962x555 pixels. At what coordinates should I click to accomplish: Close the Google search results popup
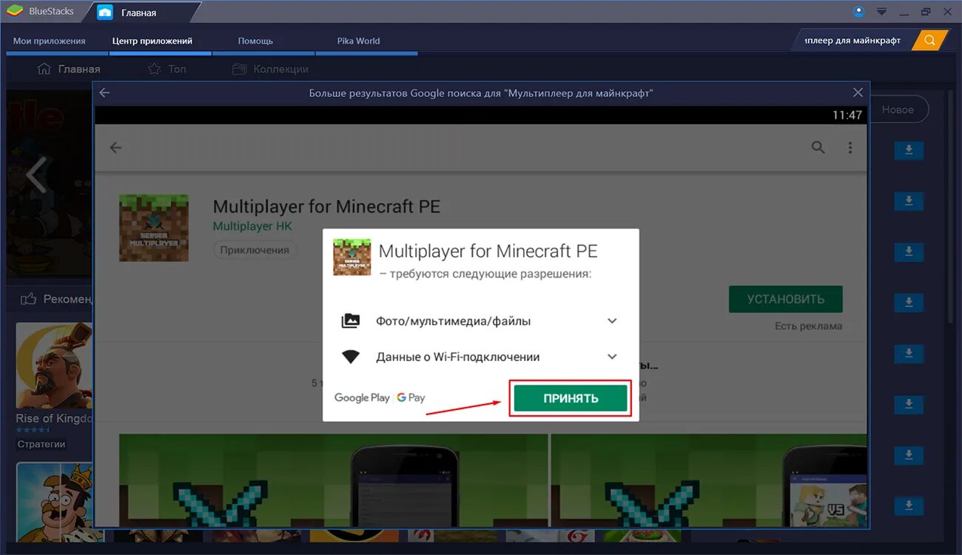tap(858, 92)
